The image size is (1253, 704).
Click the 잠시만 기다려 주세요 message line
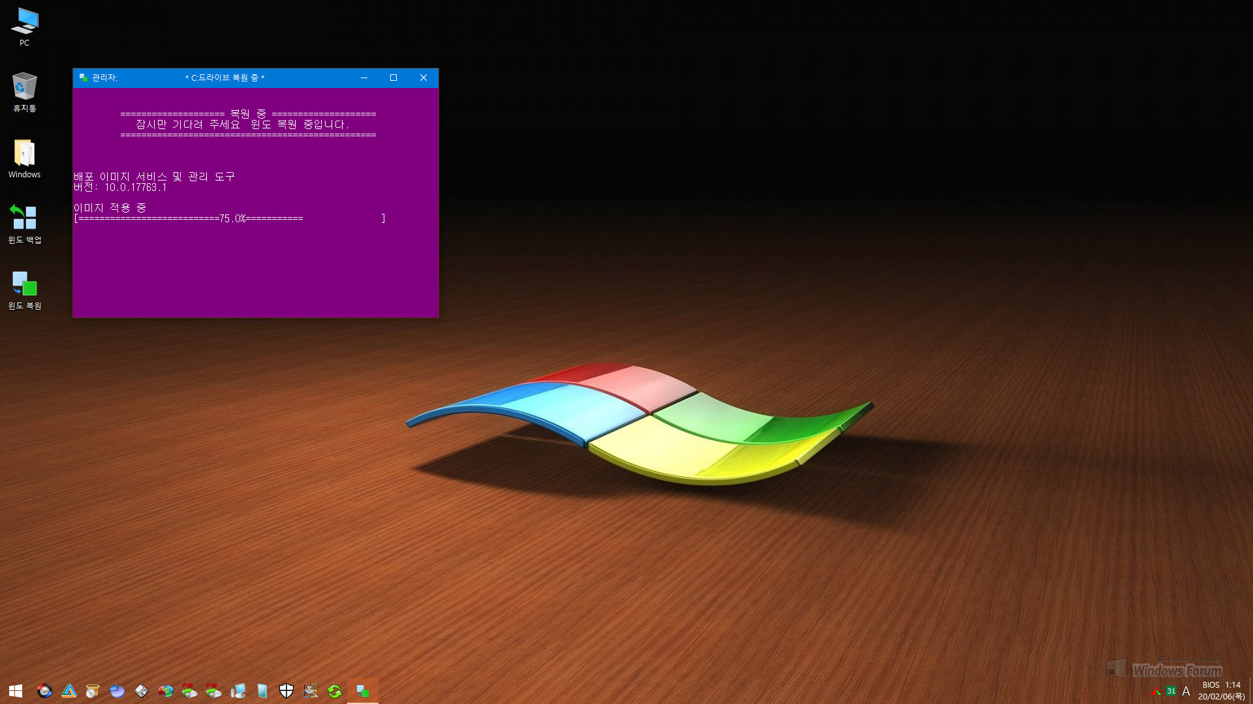[242, 125]
